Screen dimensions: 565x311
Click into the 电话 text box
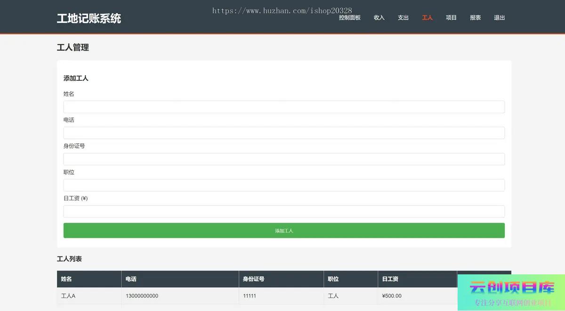pos(284,133)
